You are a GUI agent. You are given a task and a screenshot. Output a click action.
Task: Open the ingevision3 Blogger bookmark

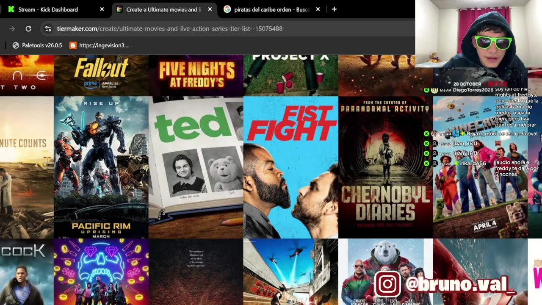pyautogui.click(x=100, y=45)
